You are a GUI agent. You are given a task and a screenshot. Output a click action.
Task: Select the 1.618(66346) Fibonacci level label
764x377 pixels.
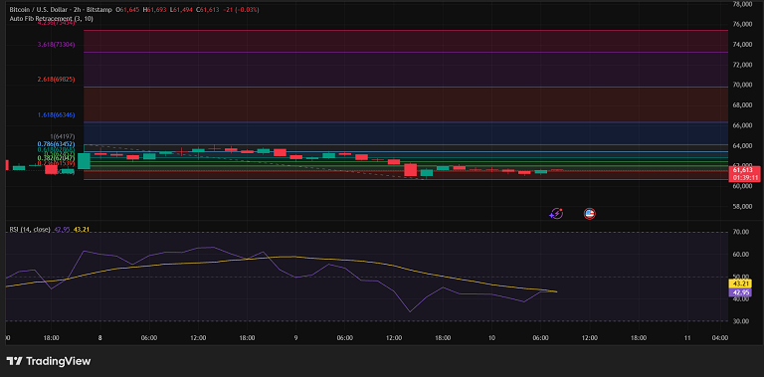(56, 115)
